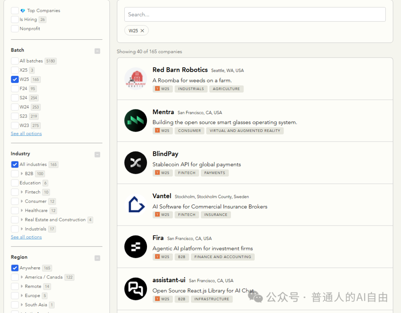Click the B2B tag on Fira
The height and width of the screenshot is (313, 401).
182,257
